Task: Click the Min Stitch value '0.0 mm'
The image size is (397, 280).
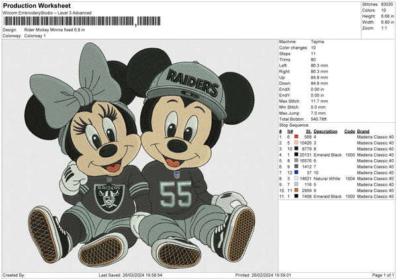Action: click(x=318, y=107)
